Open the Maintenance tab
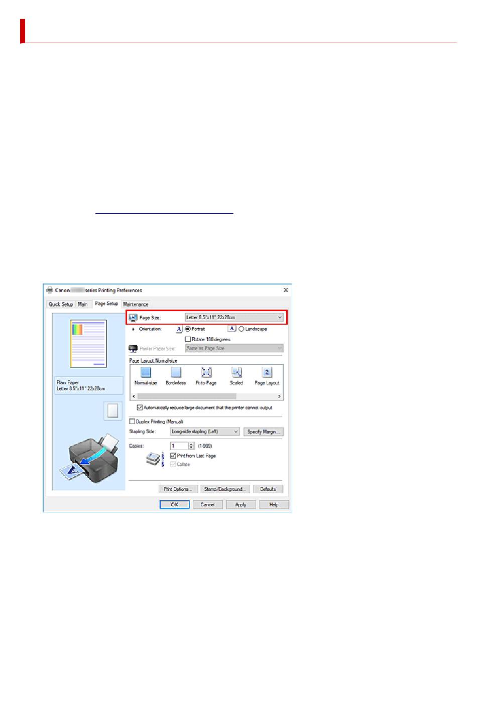 [136, 304]
